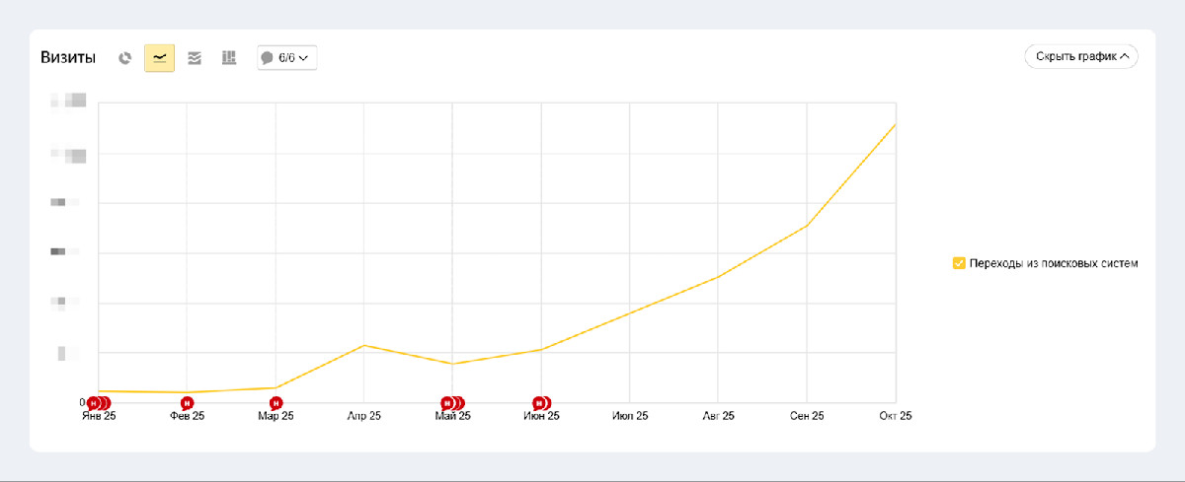Click the Переходы из поисковых систем legend label
The image size is (1185, 482).
pyautogui.click(x=1054, y=263)
